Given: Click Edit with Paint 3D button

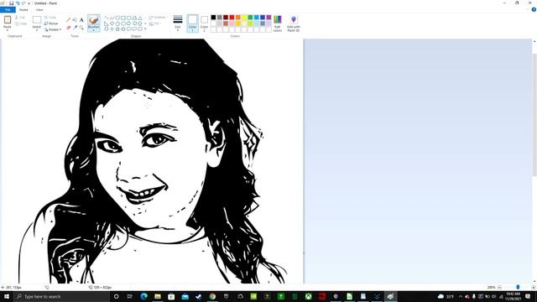Looking at the screenshot, I should click(294, 23).
